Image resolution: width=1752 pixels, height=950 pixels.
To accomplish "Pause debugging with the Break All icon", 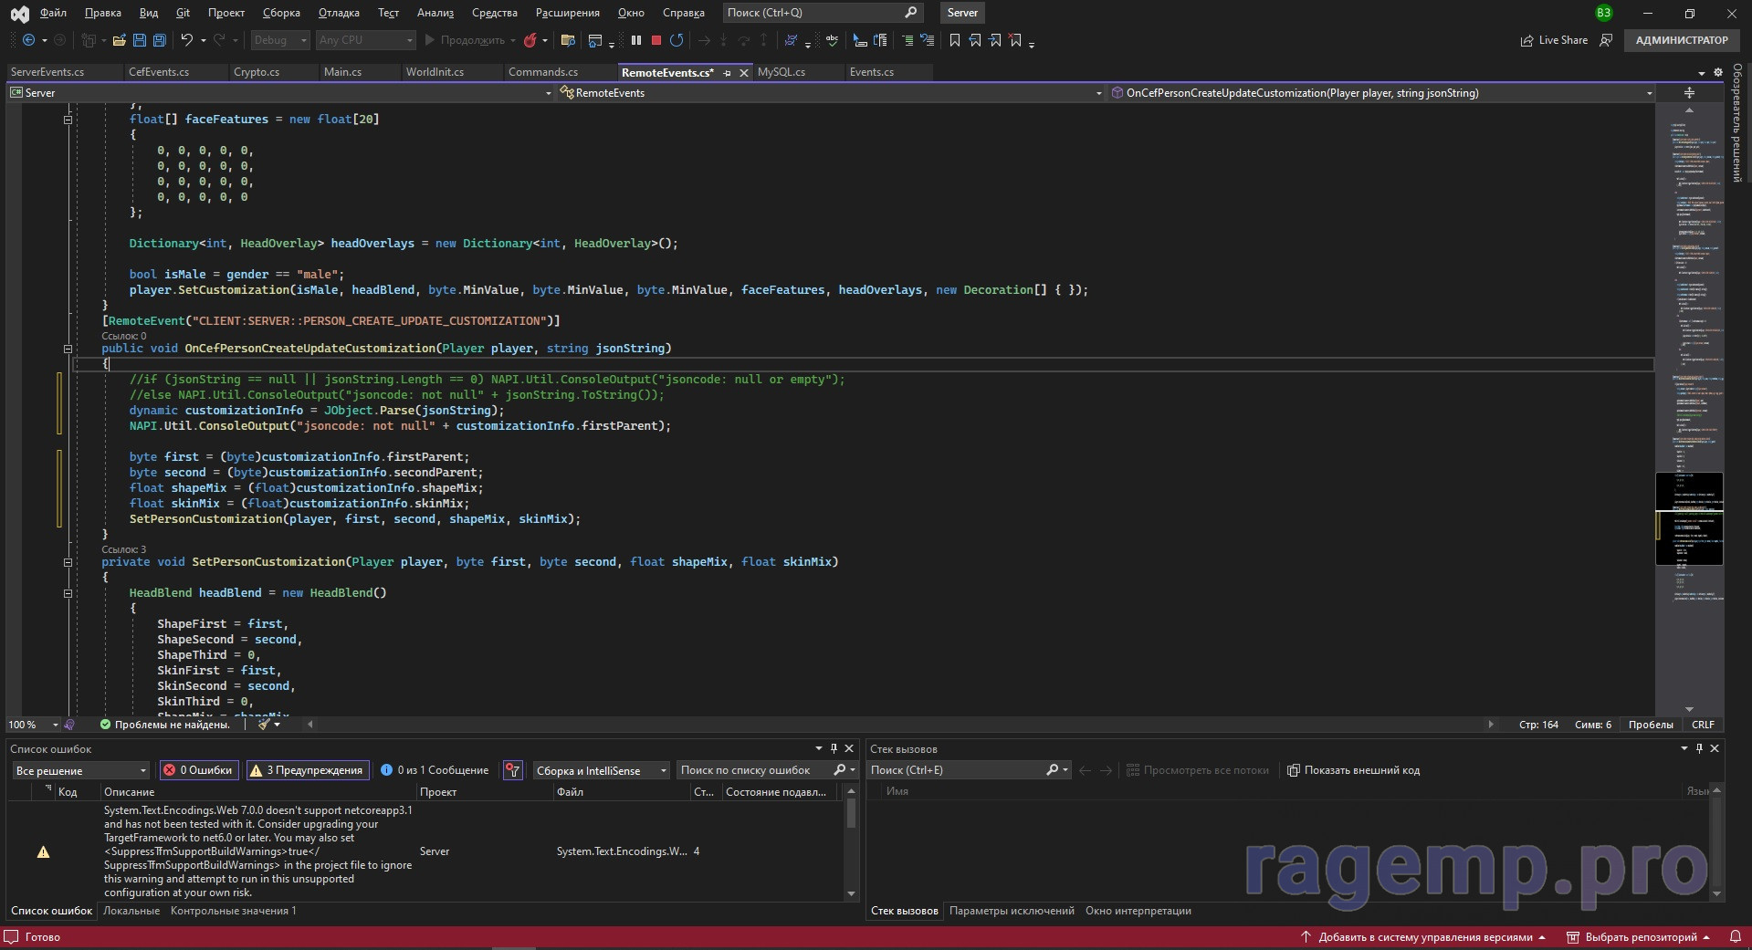I will click(636, 40).
